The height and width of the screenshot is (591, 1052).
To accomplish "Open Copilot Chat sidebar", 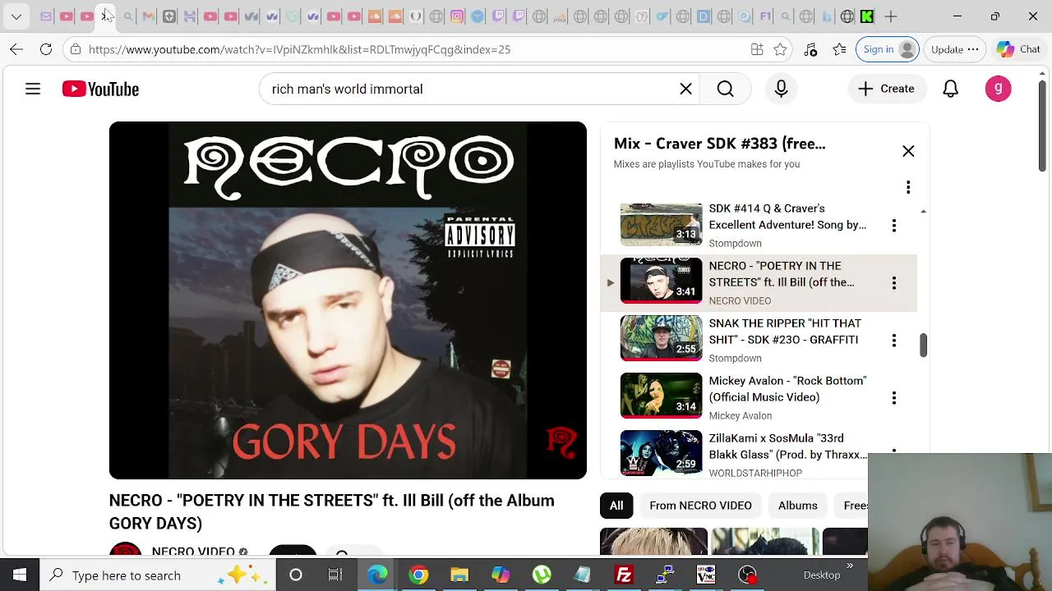I will [x=1019, y=49].
